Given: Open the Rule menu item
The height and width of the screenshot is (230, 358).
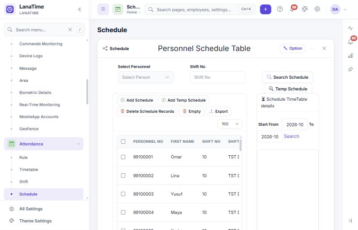Looking at the screenshot, I should (x=23, y=158).
